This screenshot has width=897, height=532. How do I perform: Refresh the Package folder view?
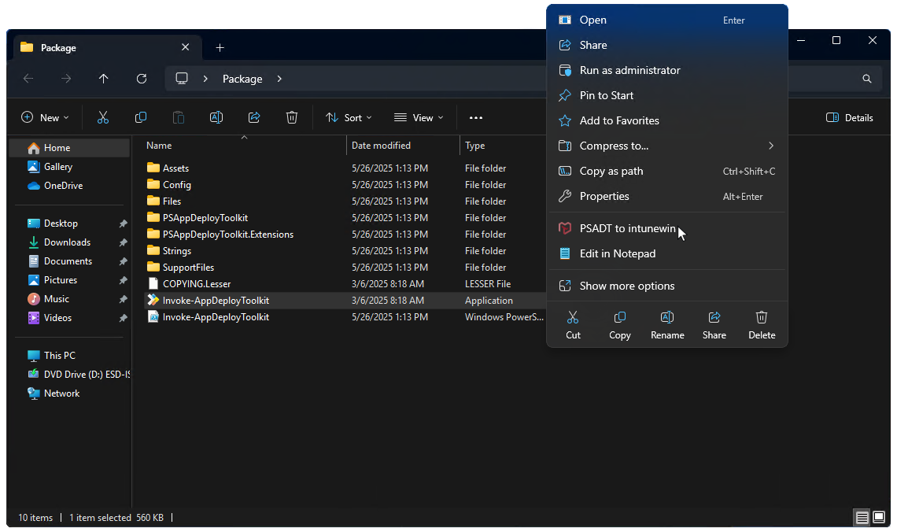click(142, 79)
